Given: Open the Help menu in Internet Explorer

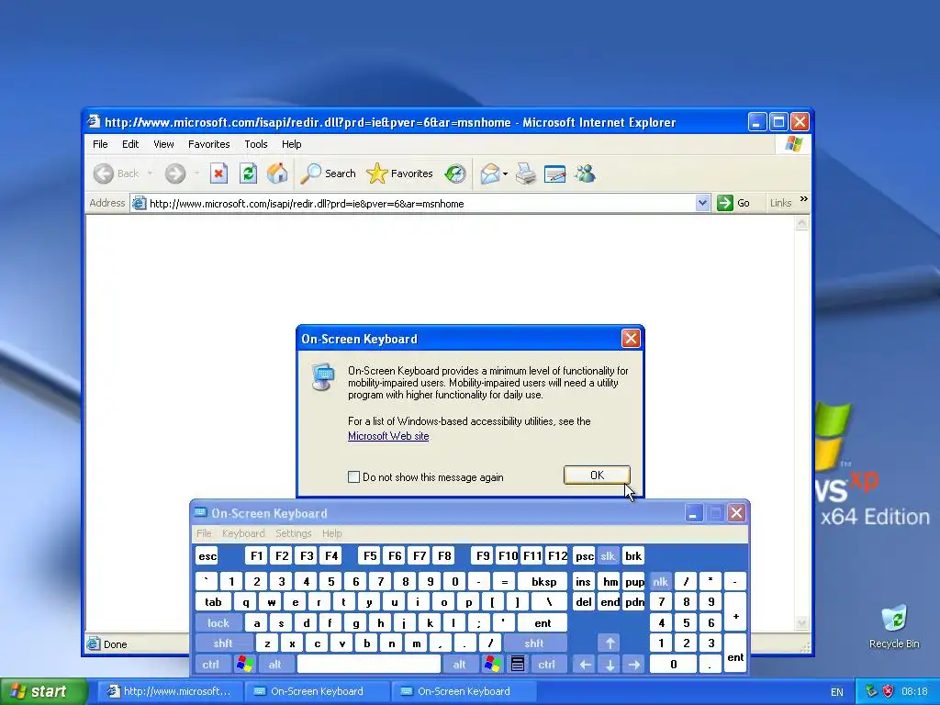Looking at the screenshot, I should coord(291,144).
